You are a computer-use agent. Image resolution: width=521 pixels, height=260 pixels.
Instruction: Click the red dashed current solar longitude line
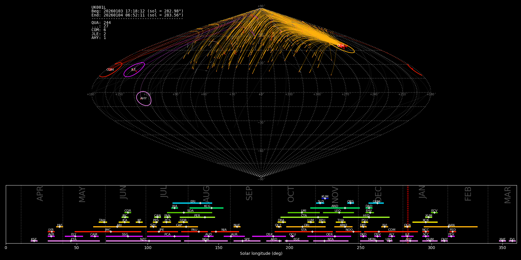(408, 214)
